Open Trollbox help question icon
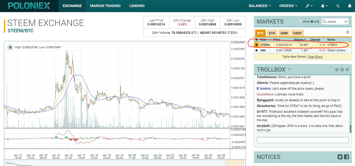 click(x=337, y=70)
